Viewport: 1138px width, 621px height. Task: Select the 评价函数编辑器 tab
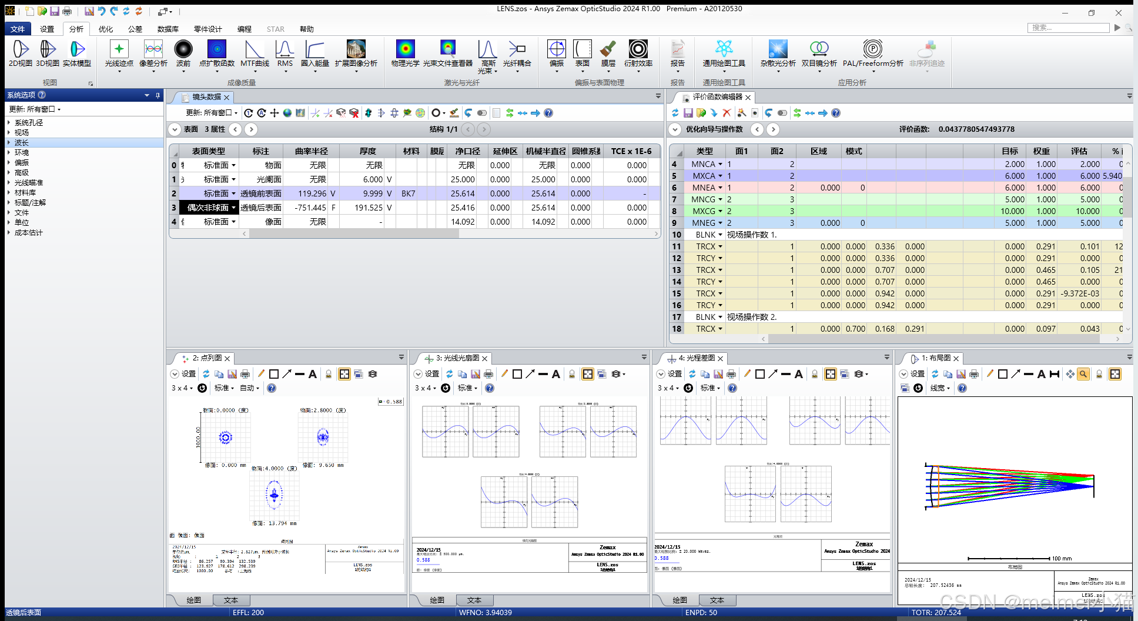(717, 97)
